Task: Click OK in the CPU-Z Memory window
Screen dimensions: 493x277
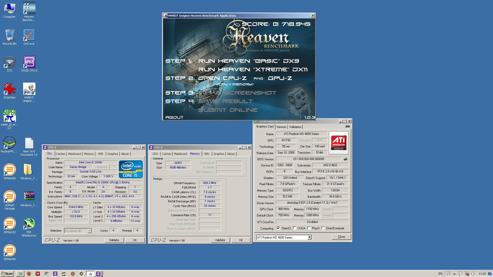Action: (241, 240)
